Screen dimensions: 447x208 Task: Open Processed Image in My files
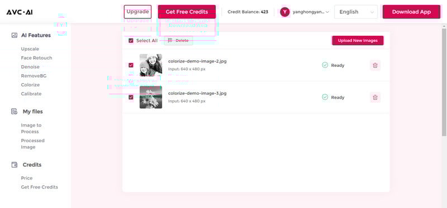pos(32,144)
